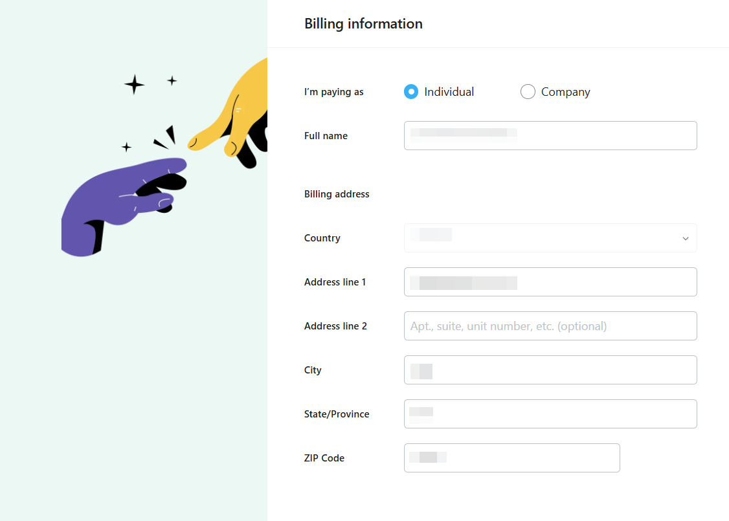Click the Address line 2 optional field
Screen dimensions: 729x521
(x=550, y=326)
